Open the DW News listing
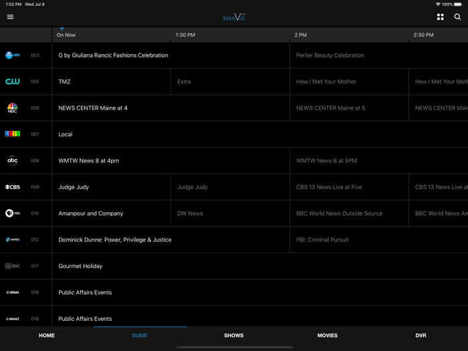 click(x=230, y=213)
